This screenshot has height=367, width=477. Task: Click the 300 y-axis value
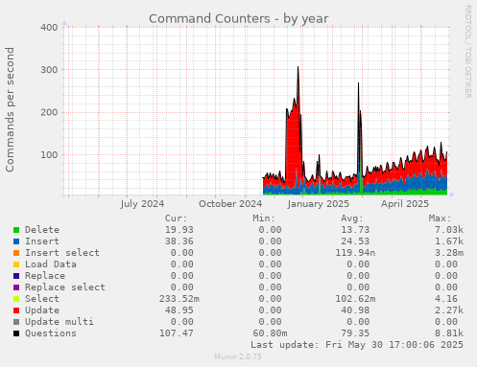click(49, 70)
